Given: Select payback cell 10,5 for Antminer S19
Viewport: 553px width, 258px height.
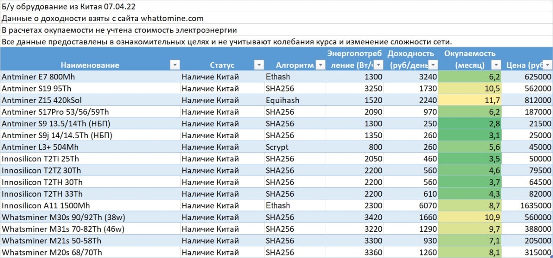Looking at the screenshot, I should point(470,88).
